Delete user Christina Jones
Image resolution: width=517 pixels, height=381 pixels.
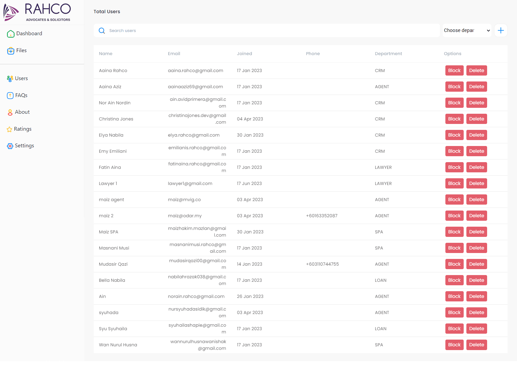click(476, 119)
